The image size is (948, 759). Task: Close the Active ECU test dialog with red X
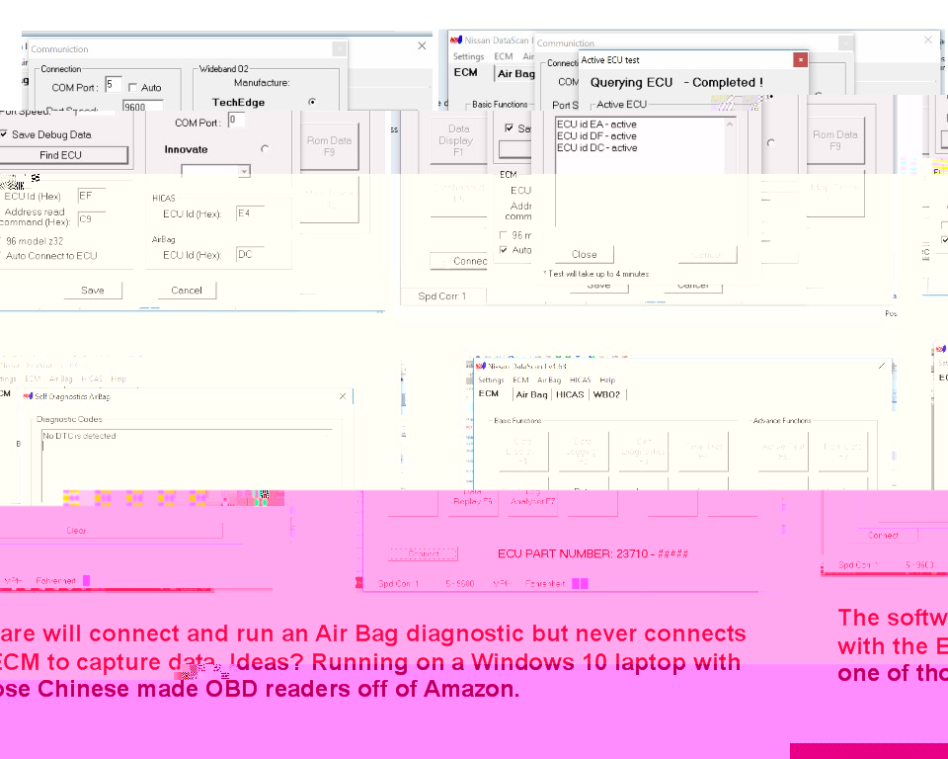[x=801, y=59]
